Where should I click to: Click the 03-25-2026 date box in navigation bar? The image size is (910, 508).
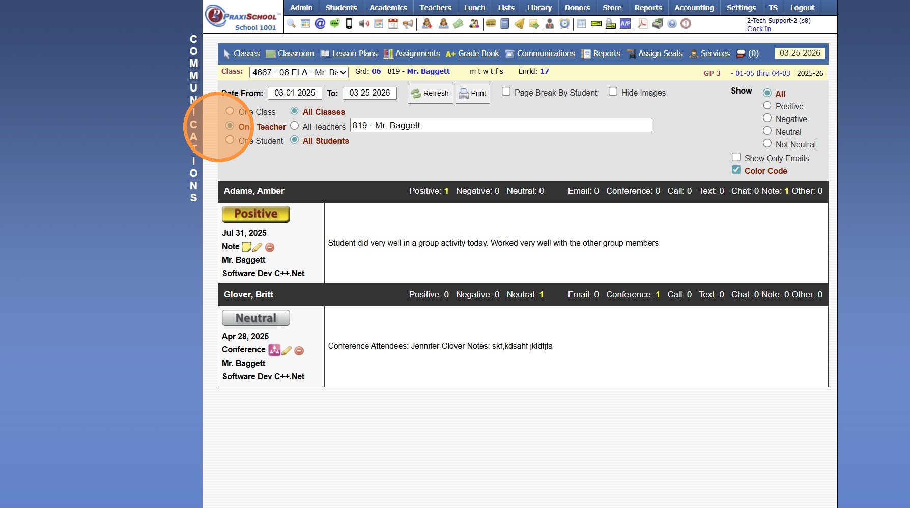pos(800,53)
